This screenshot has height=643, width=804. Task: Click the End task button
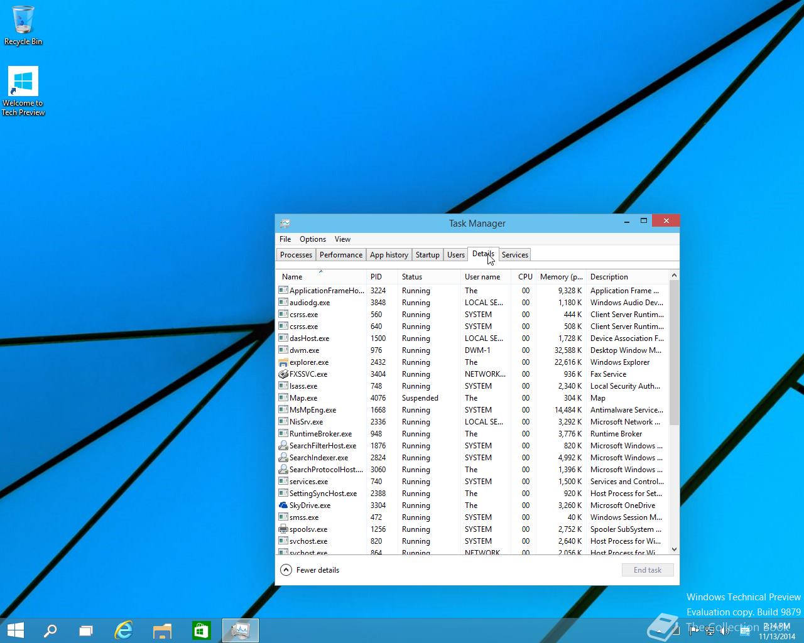tap(648, 570)
